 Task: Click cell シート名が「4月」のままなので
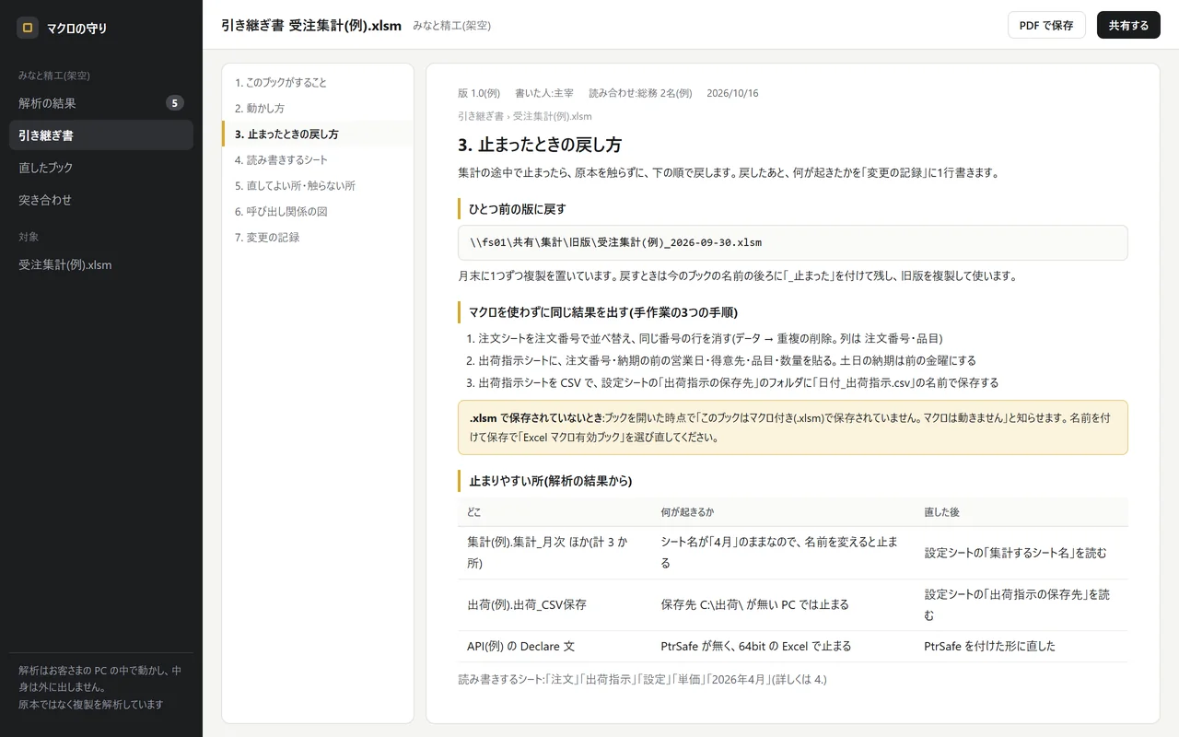(x=783, y=553)
